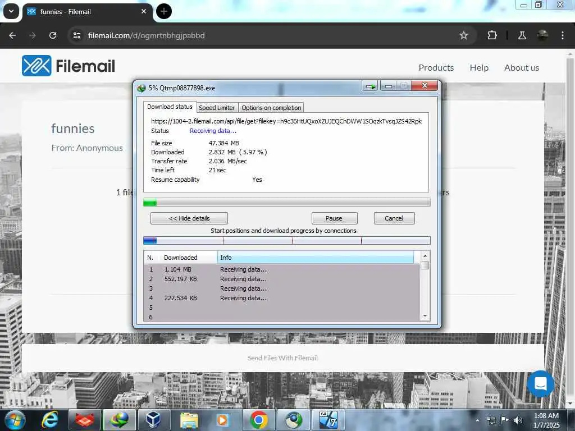Click the Downloaded column header
The width and height of the screenshot is (575, 431).
188,258
